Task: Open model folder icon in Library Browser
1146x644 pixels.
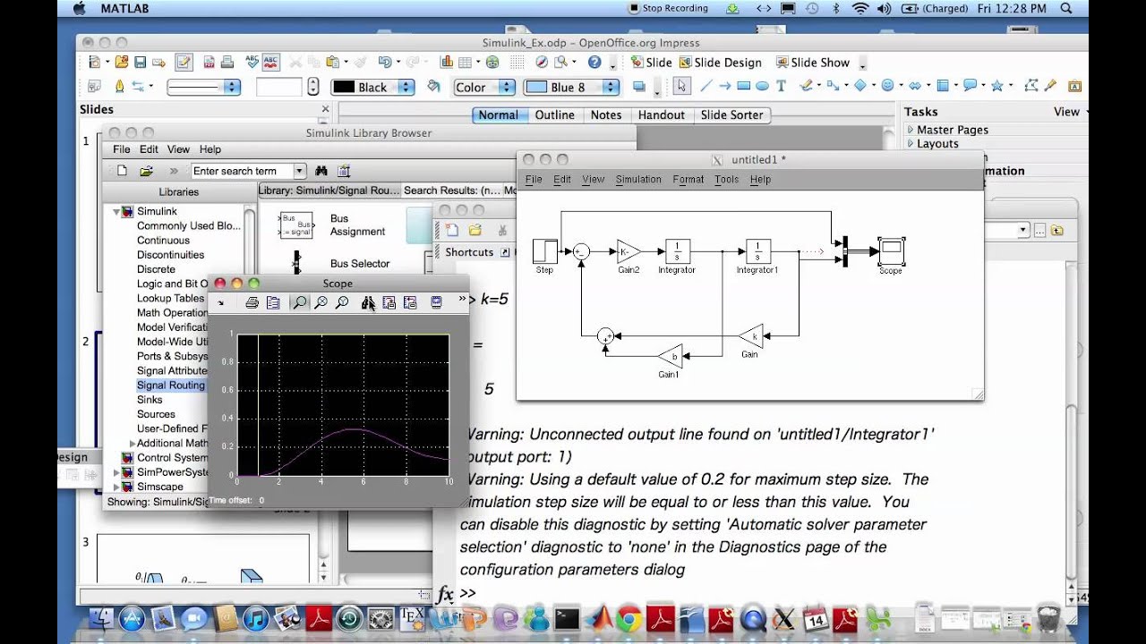Action: pyautogui.click(x=146, y=171)
